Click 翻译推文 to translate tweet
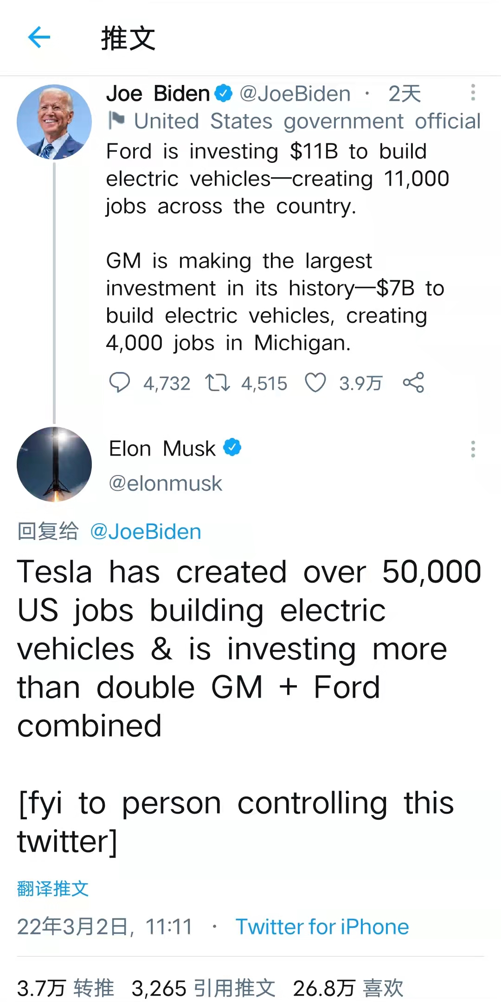 [53, 889]
